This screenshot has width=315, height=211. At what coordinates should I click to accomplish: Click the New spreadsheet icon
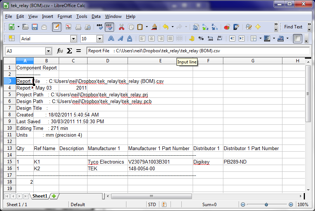[12, 27]
